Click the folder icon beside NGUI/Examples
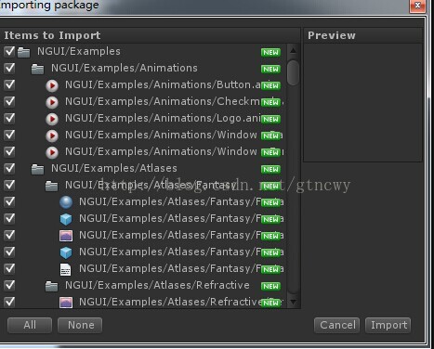 (x=23, y=52)
